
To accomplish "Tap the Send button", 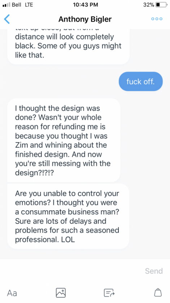I will (x=154, y=271).
